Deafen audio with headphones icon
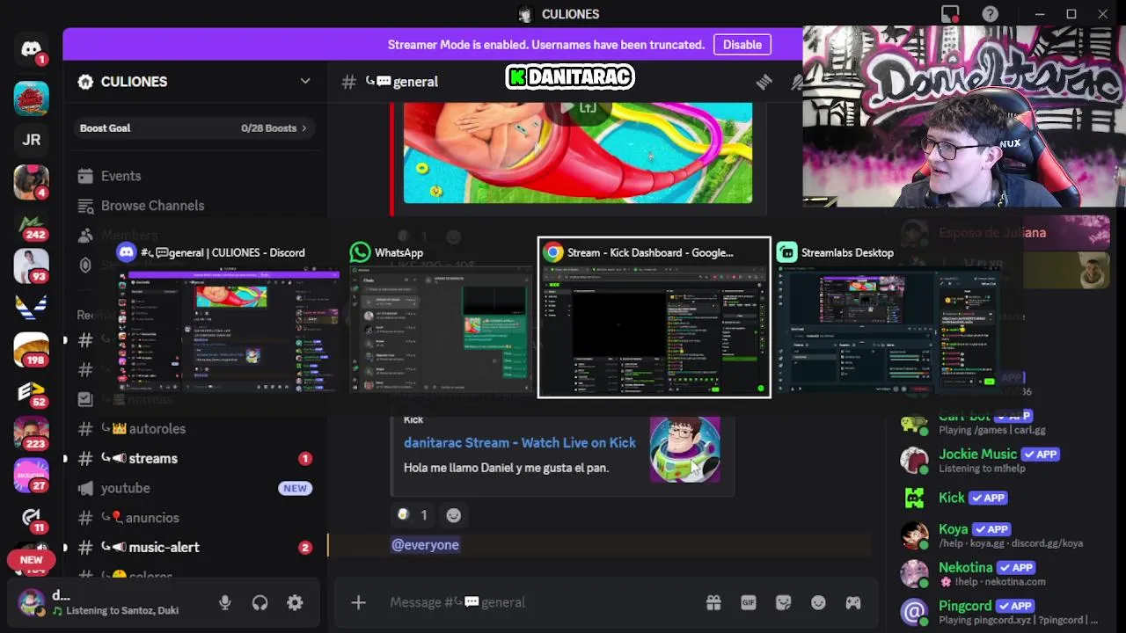Screen dimensions: 1126x633 (x=260, y=602)
